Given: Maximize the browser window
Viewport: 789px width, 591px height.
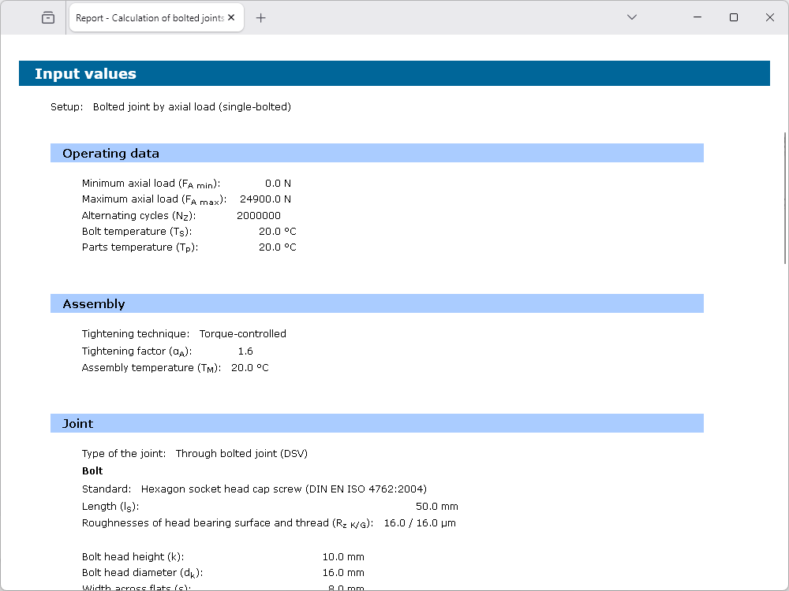Looking at the screenshot, I should click(734, 17).
